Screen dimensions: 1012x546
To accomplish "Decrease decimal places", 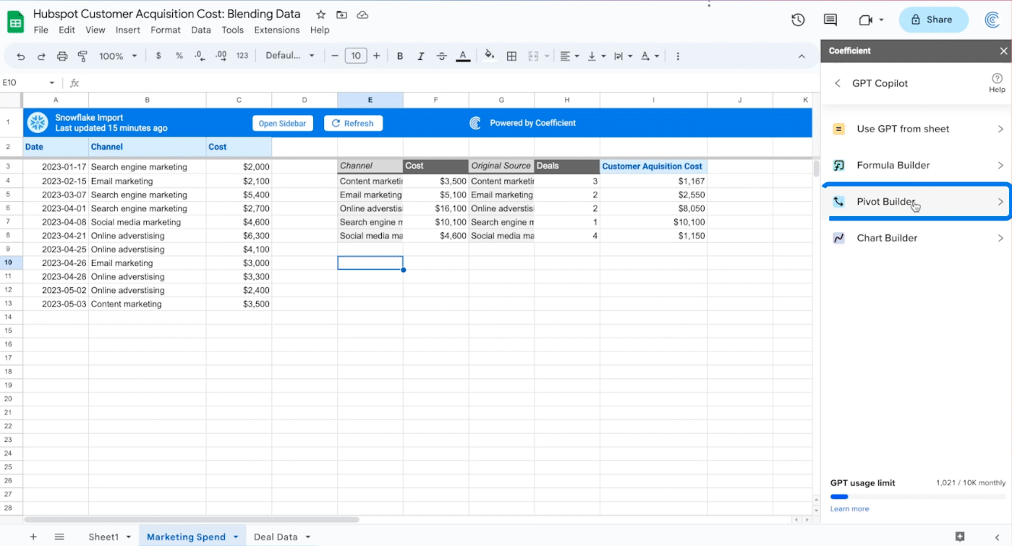I will [200, 56].
